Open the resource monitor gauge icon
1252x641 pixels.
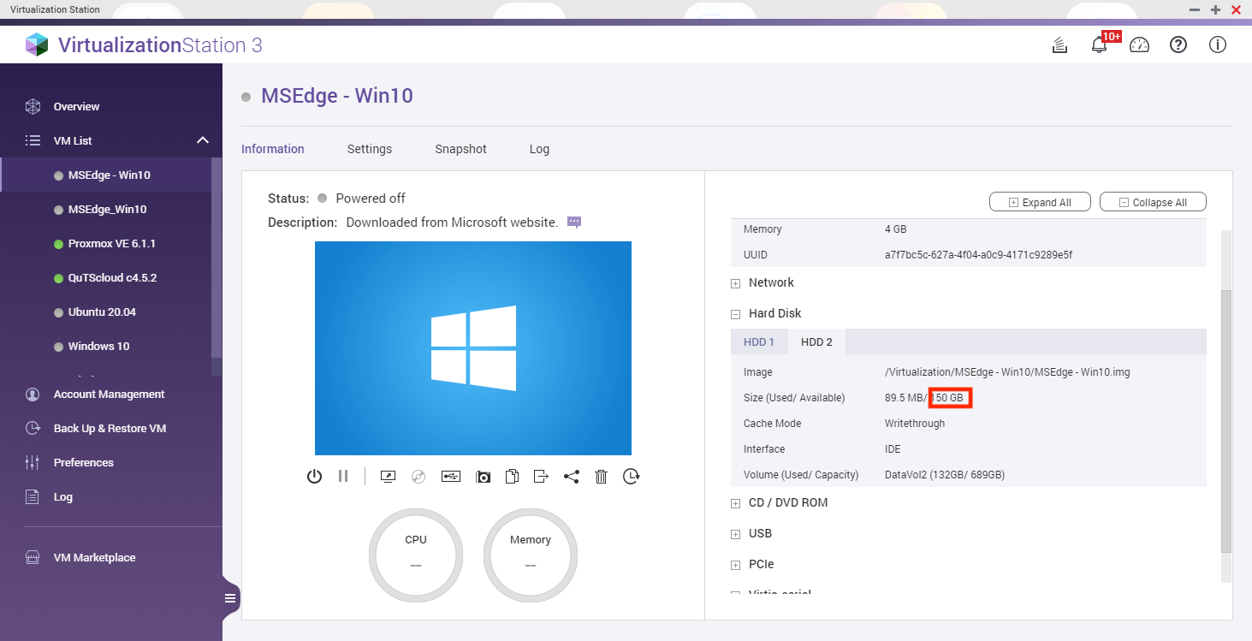click(x=1139, y=45)
